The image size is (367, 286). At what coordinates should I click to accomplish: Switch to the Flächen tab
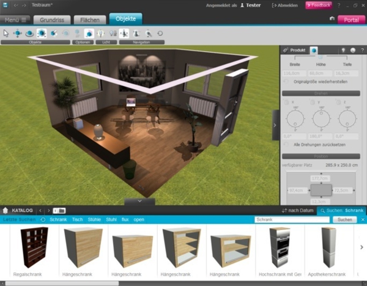(x=90, y=20)
